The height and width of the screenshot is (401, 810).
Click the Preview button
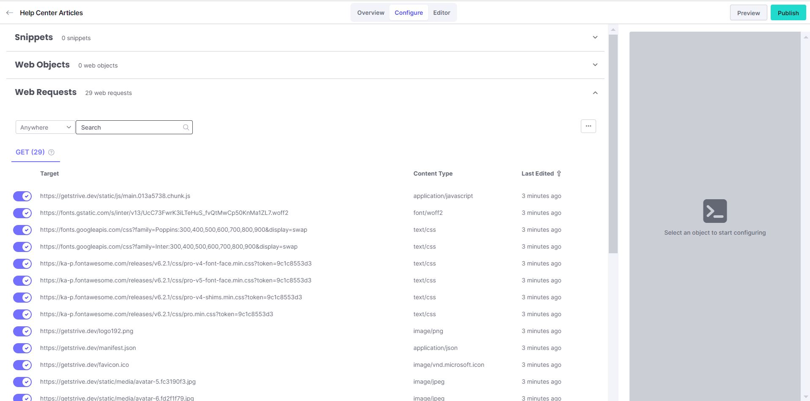pos(748,13)
